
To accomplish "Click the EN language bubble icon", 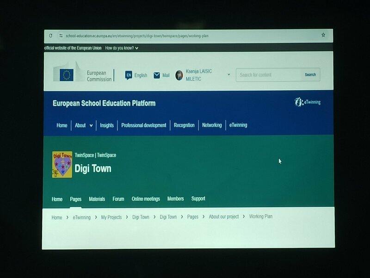I will point(129,75).
